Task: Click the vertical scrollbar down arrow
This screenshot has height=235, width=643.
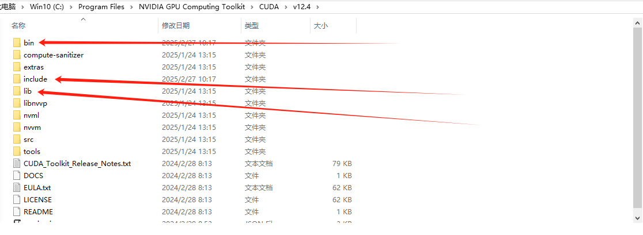Action: tap(638, 218)
